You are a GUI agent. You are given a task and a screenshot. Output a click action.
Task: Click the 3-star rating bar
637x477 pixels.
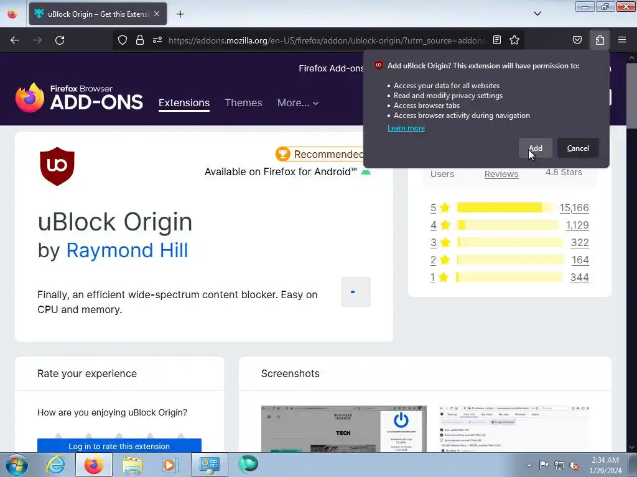pos(510,243)
